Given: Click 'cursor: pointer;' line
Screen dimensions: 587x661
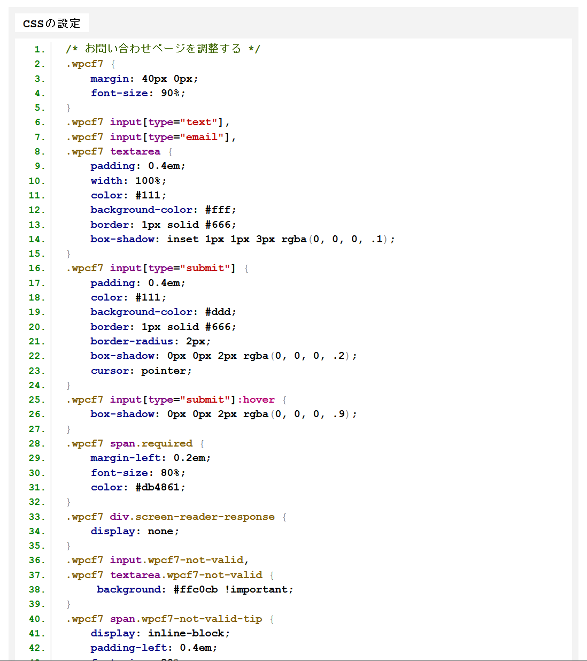Looking at the screenshot, I should 141,371.
